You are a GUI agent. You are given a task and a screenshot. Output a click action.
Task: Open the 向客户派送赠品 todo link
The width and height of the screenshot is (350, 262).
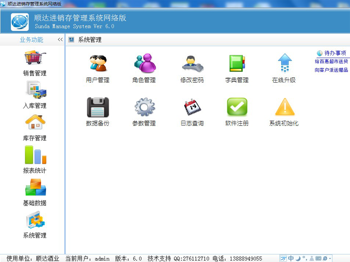(331, 70)
